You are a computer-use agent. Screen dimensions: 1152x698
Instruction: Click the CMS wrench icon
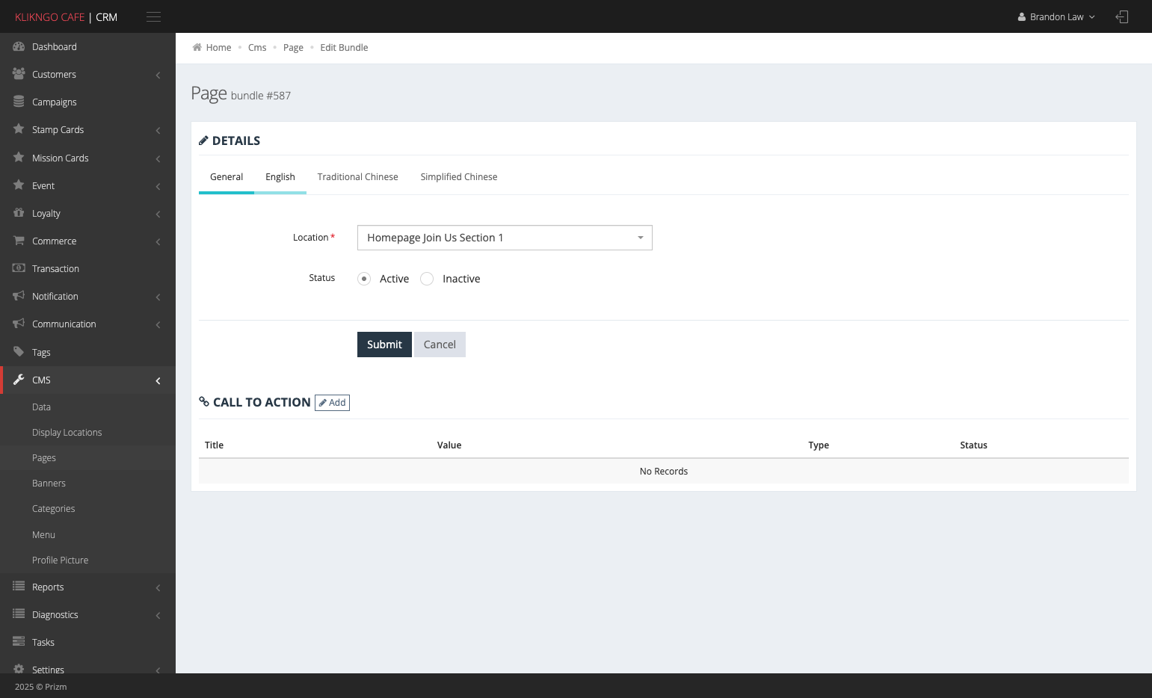(x=19, y=380)
